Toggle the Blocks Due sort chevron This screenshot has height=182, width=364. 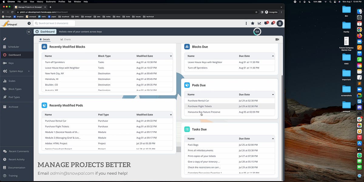tap(273, 56)
